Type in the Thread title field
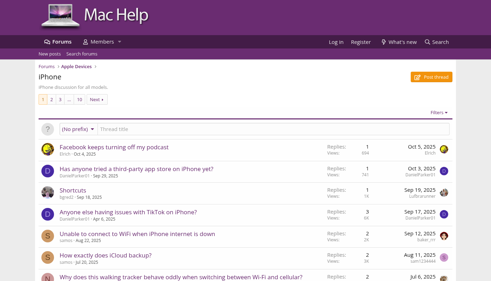This screenshot has height=281, width=491. coord(274,129)
